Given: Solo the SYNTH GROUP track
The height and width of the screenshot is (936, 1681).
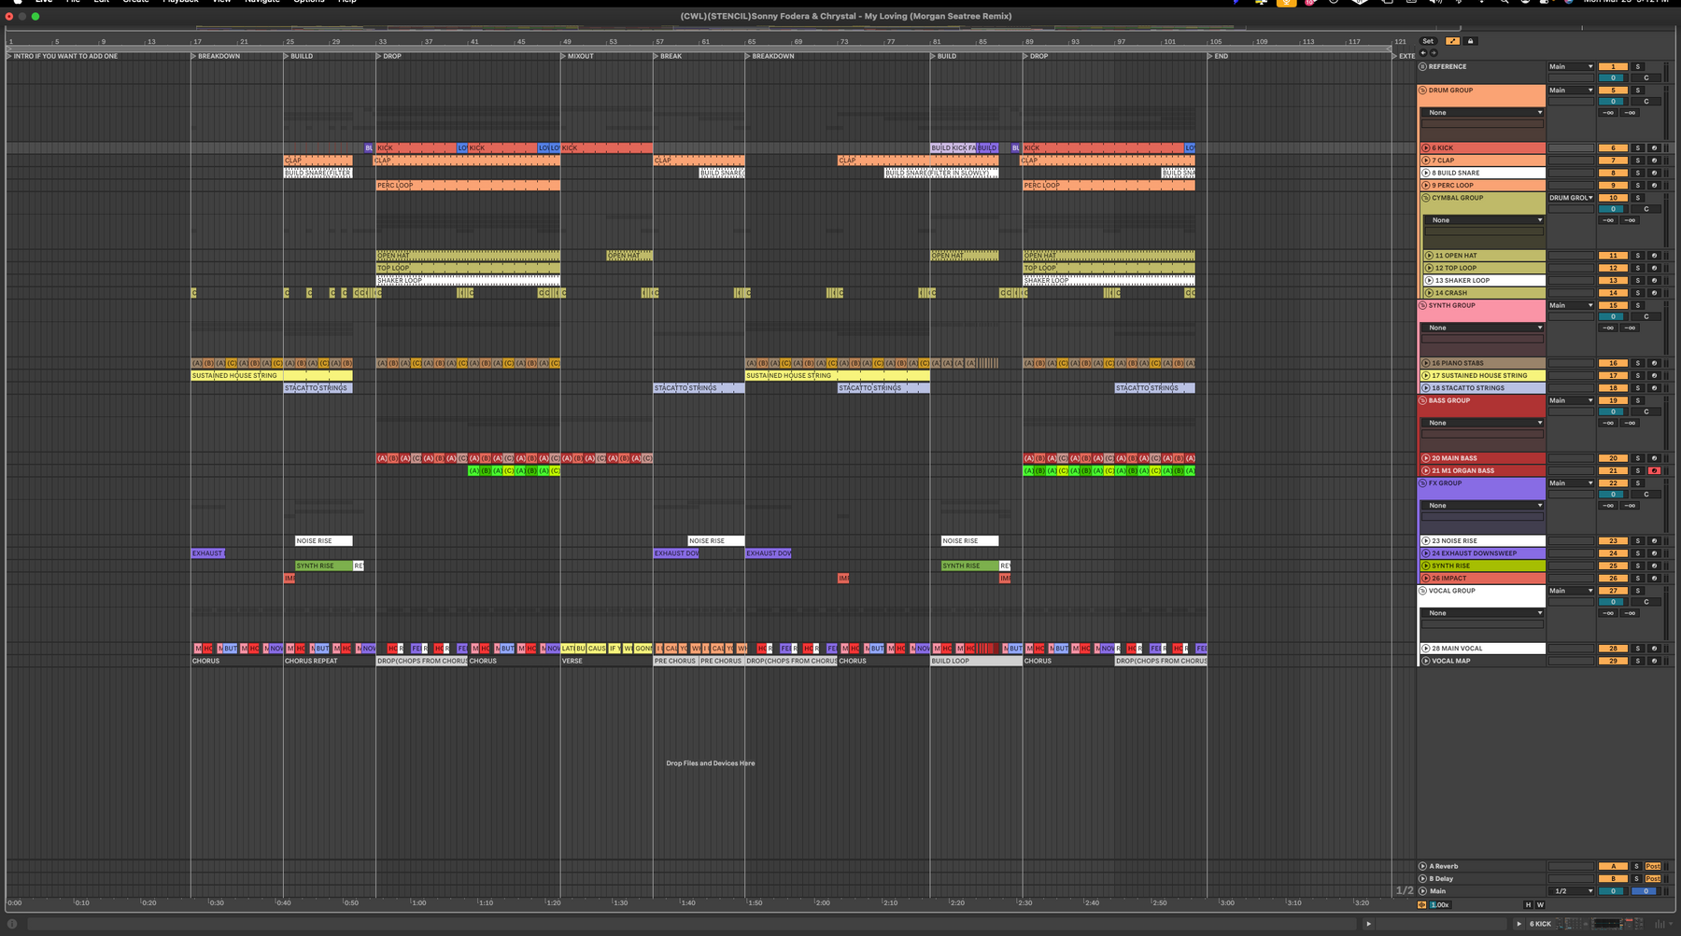Looking at the screenshot, I should click(1637, 305).
